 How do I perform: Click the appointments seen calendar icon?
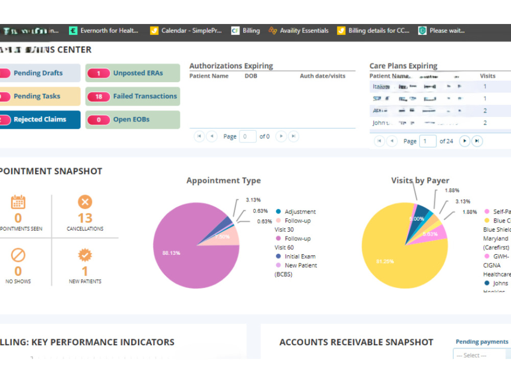18,202
